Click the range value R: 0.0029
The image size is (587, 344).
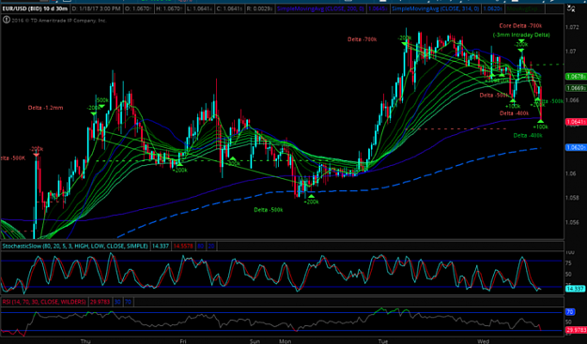coord(259,8)
